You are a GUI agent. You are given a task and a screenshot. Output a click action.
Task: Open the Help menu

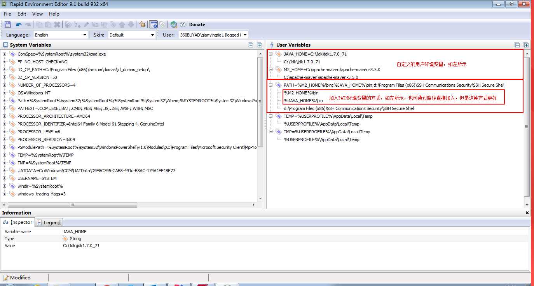(54, 14)
